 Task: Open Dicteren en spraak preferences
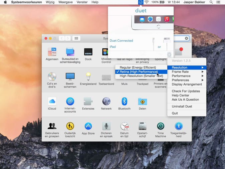[x=106, y=130]
